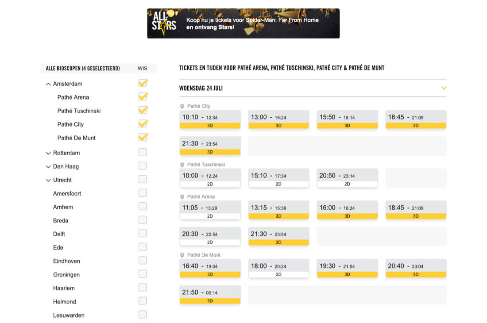Image resolution: width=487 pixels, height=323 pixels.
Task: Open the Spider-Man All Stars promo banner
Action: (x=243, y=23)
